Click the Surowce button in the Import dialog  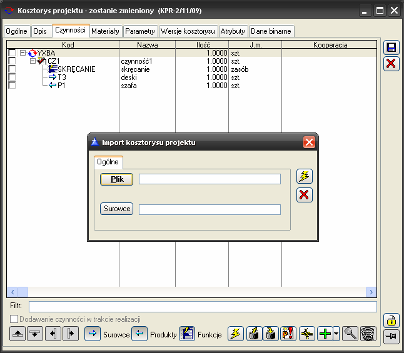pyautogui.click(x=117, y=209)
